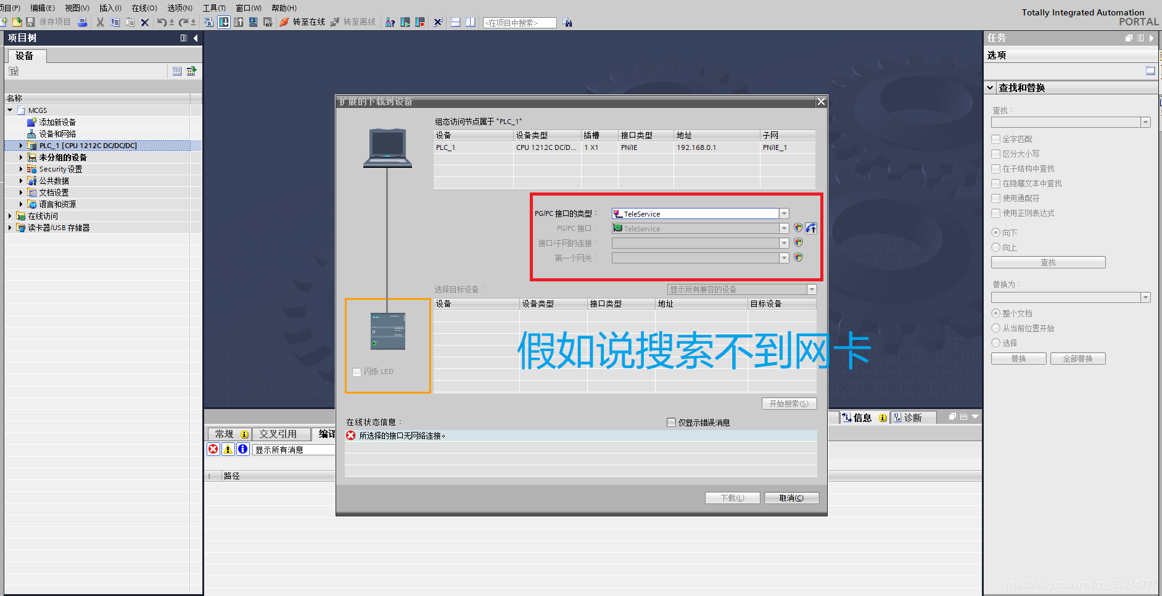Image resolution: width=1162 pixels, height=596 pixels.
Task: Click the start simulation icon
Action: (253, 22)
